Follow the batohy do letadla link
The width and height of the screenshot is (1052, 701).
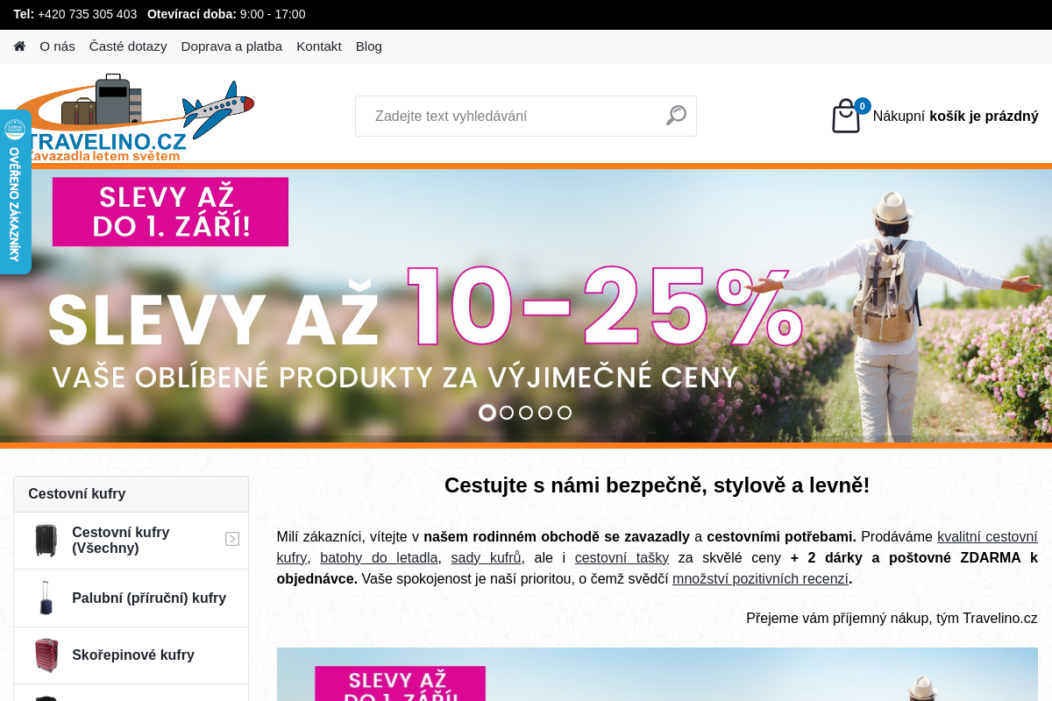pos(379,557)
